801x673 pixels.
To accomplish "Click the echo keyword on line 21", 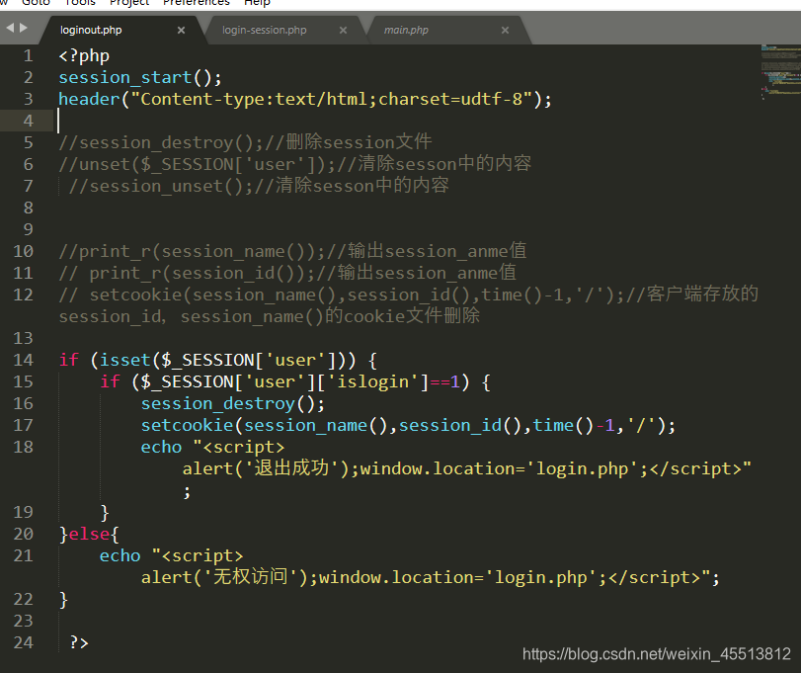I will click(120, 556).
